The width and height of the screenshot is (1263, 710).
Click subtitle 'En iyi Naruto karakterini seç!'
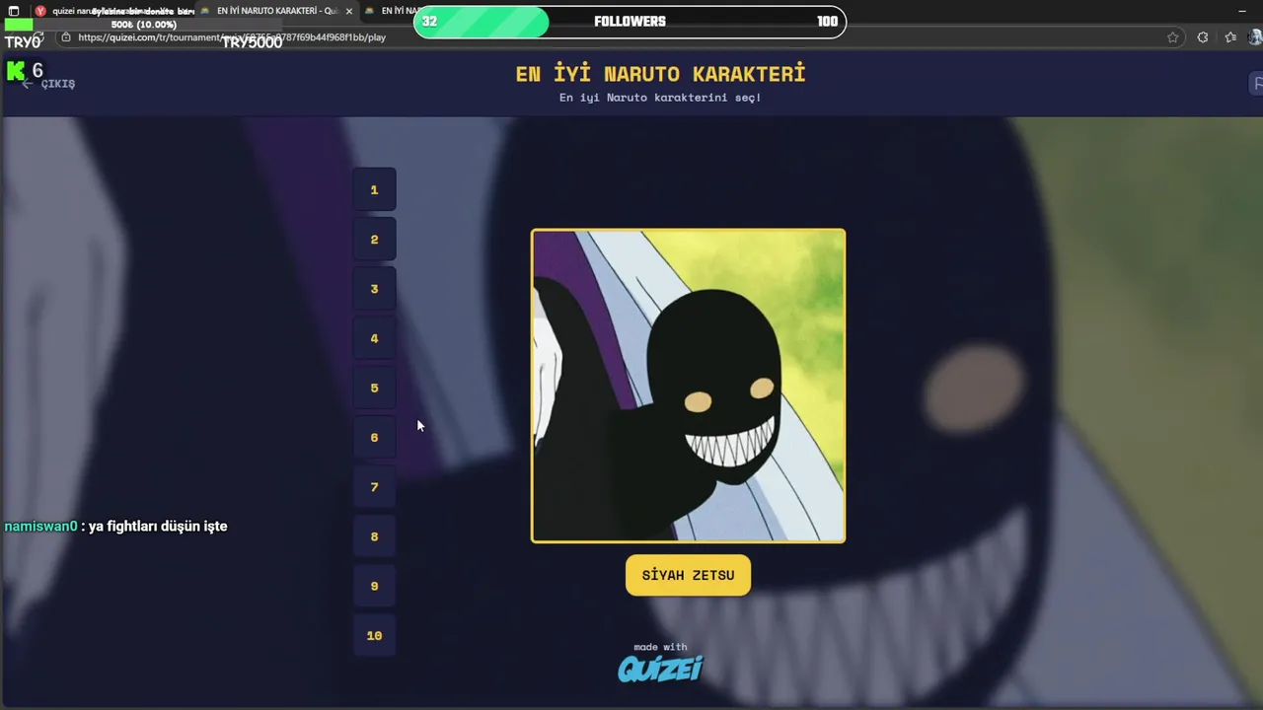660,98
